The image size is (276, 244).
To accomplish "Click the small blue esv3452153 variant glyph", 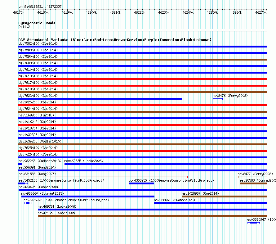I will point(23,183).
